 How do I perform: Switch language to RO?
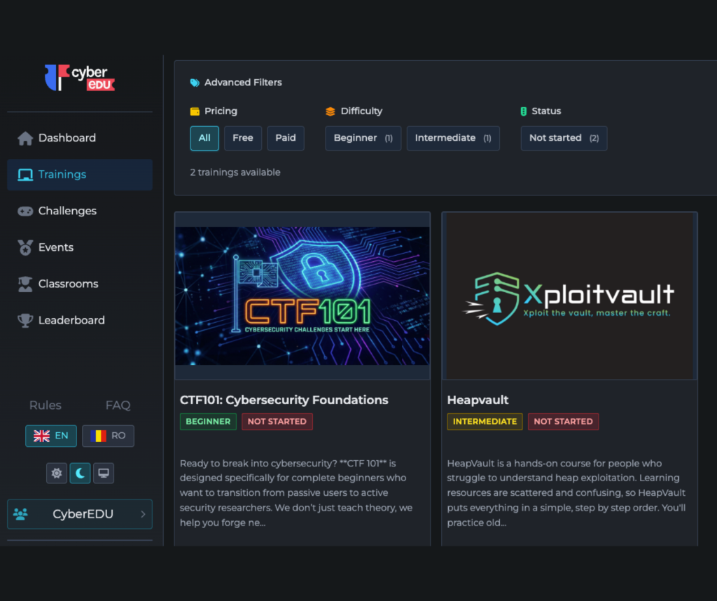[108, 436]
